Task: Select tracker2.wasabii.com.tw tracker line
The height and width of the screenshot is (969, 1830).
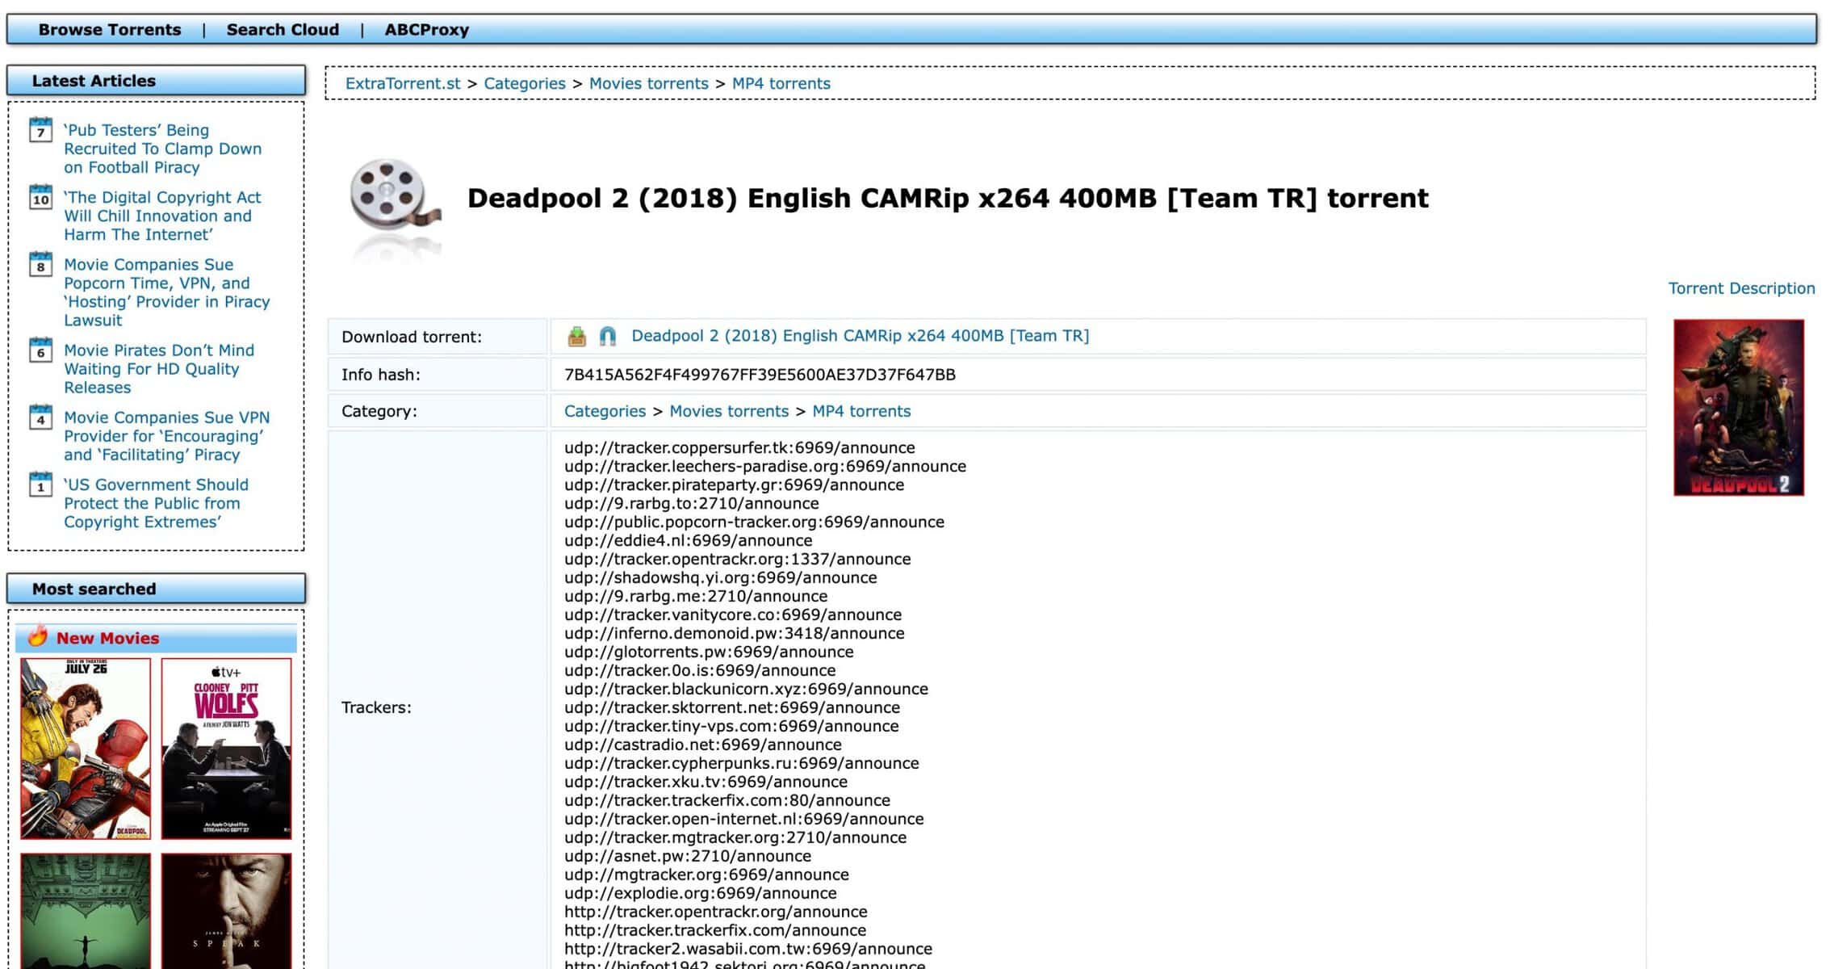Action: 748,949
